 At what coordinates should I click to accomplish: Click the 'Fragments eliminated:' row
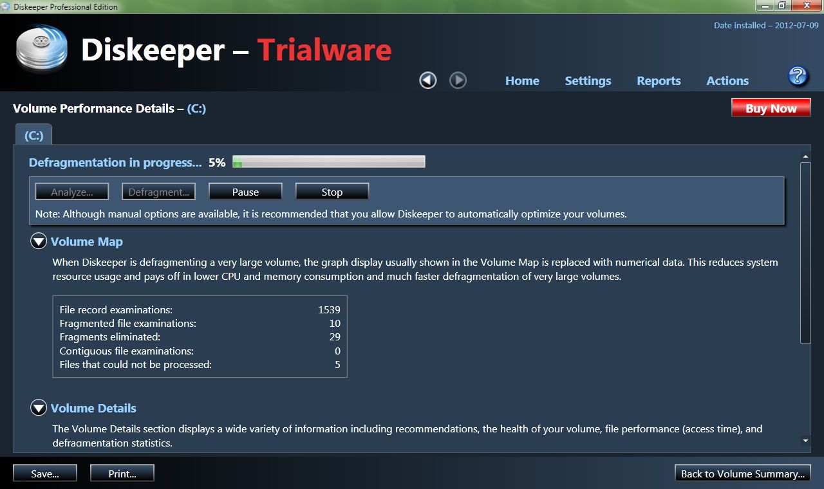coord(200,337)
